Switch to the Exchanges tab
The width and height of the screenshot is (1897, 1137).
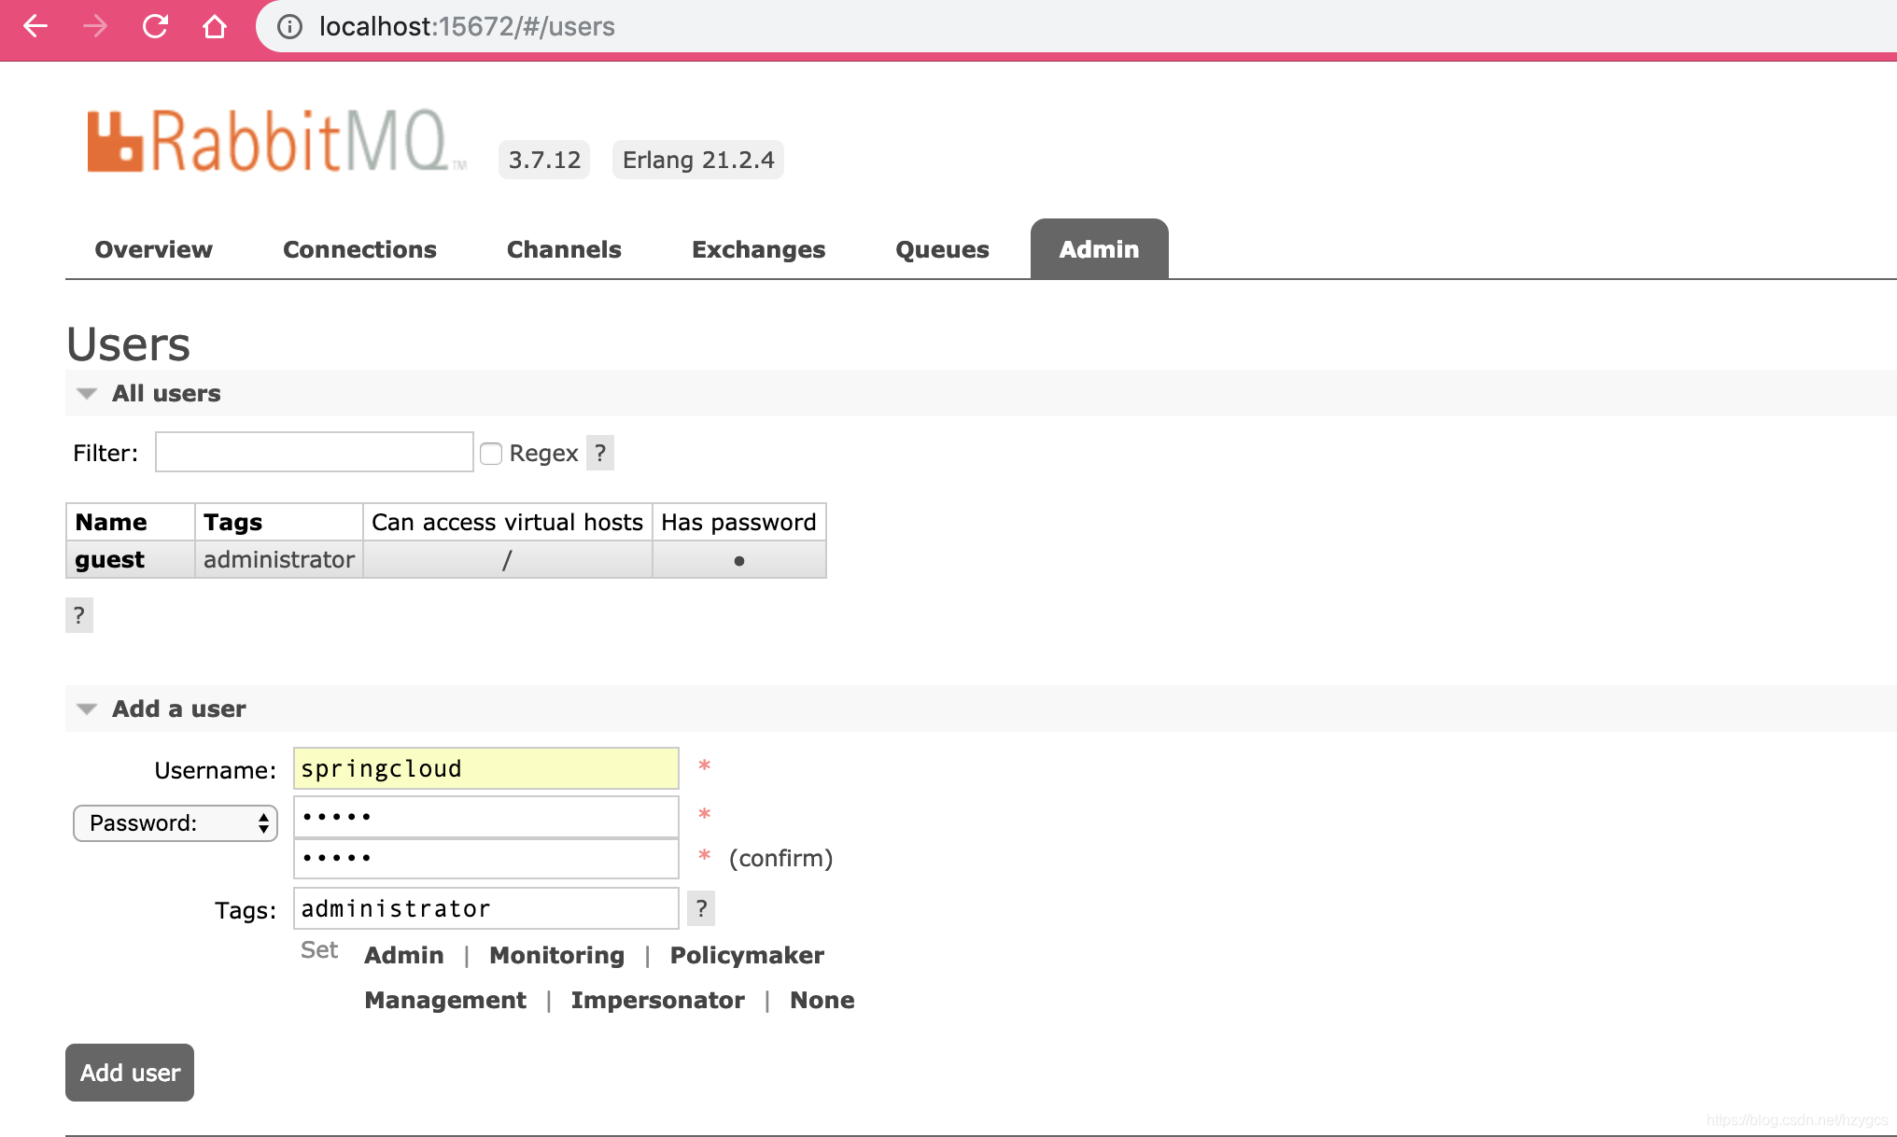758,249
